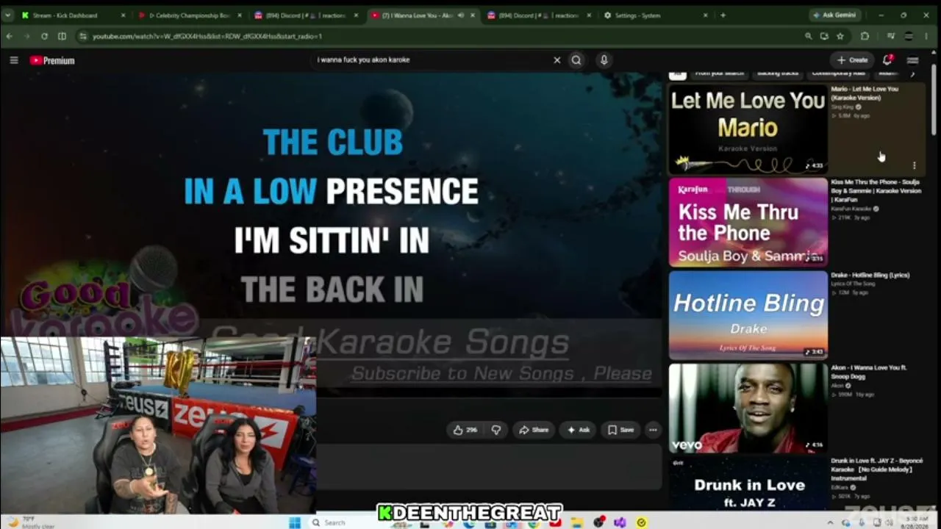Open the YouTube account avatar menu
Image resolution: width=941 pixels, height=529 pixels.
(912, 60)
